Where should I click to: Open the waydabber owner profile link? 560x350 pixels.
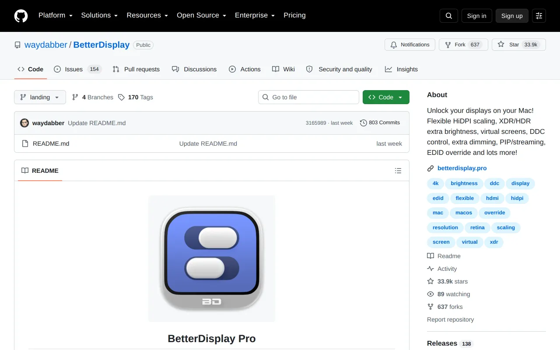click(46, 45)
